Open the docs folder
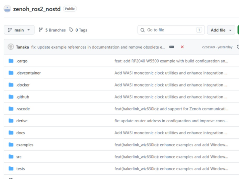 tap(21, 133)
